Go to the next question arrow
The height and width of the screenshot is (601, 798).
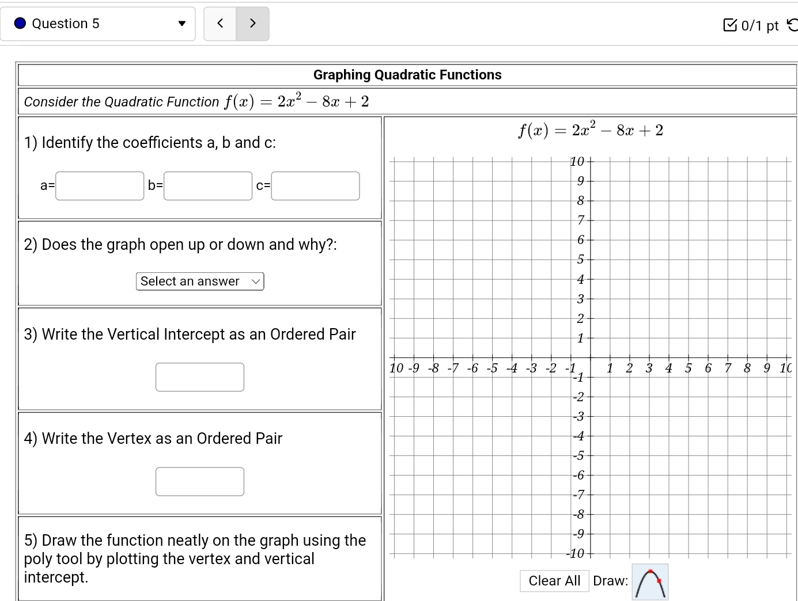click(252, 24)
